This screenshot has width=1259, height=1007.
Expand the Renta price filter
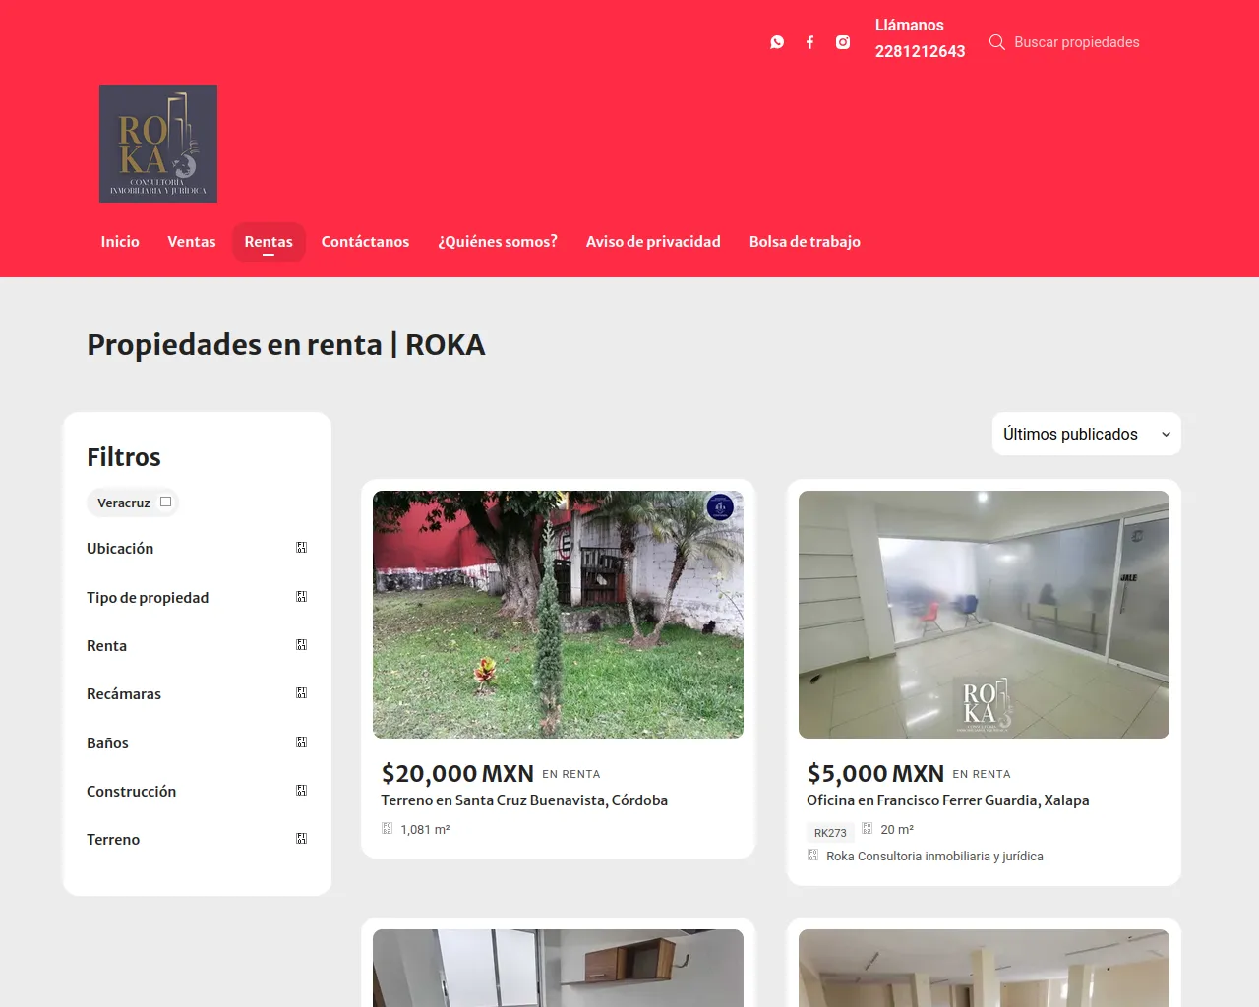[197, 645]
